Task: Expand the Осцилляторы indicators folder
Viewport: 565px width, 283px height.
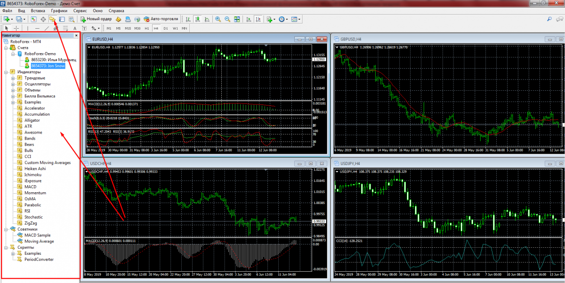Action: tap(13, 84)
